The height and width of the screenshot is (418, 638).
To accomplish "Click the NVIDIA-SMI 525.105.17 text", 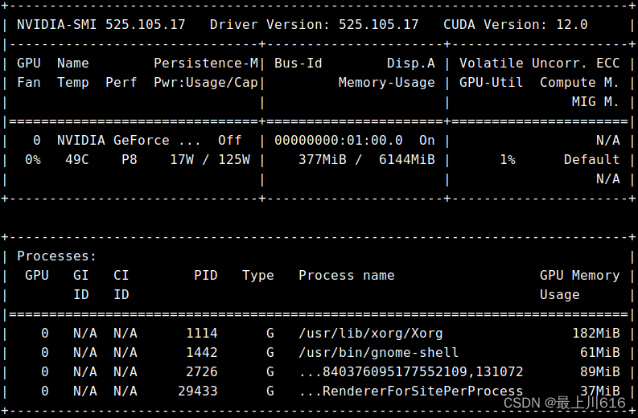I will click(x=101, y=24).
